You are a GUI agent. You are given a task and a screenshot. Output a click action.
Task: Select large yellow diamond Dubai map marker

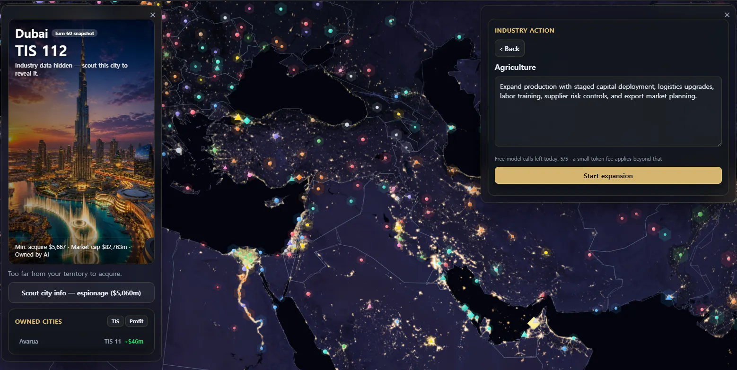[x=534, y=323]
